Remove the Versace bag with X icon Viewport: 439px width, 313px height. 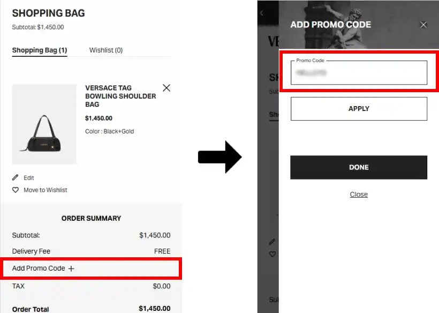(x=166, y=88)
